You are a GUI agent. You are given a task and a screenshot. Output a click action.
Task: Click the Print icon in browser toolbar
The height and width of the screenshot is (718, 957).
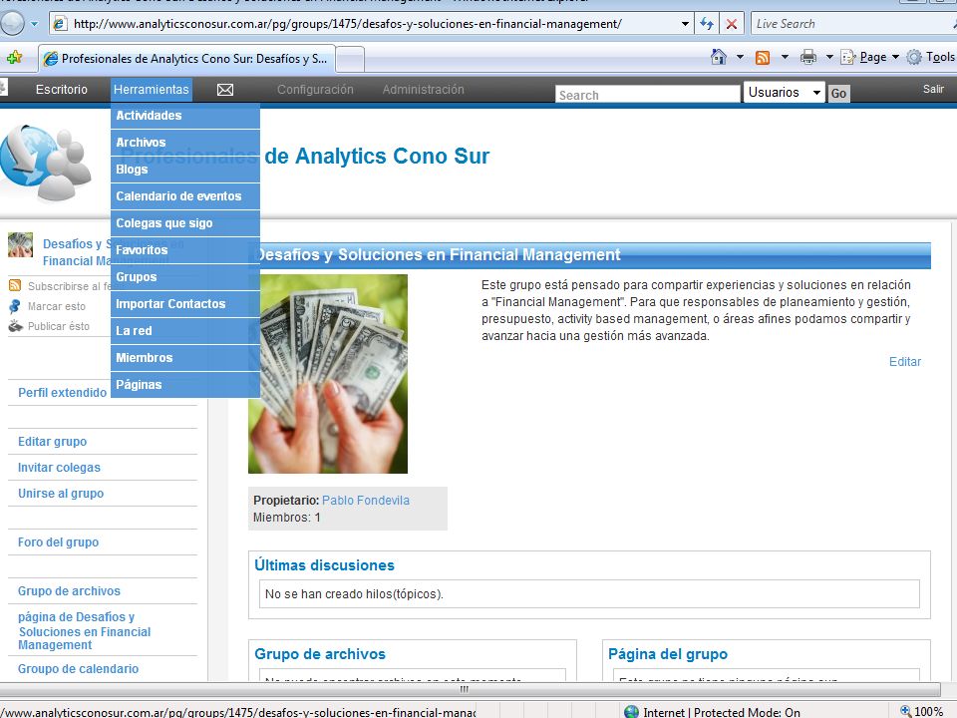coord(808,58)
